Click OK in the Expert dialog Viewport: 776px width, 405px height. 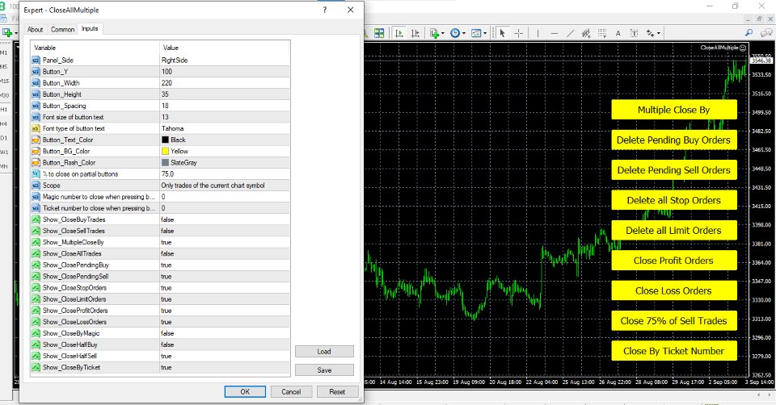pyautogui.click(x=245, y=391)
